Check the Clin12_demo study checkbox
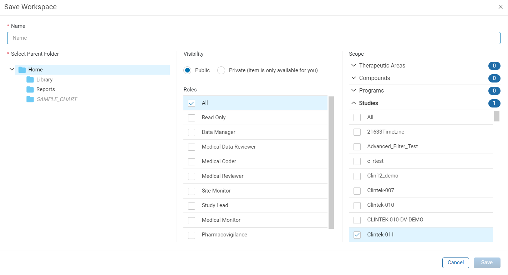The image size is (508, 275). pos(357,176)
